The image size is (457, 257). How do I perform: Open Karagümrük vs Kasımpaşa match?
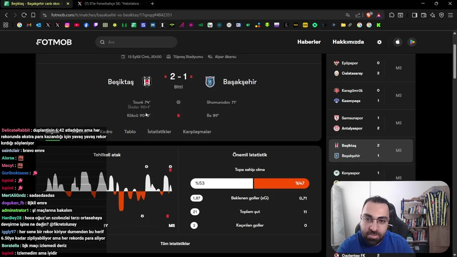pyautogui.click(x=371, y=95)
